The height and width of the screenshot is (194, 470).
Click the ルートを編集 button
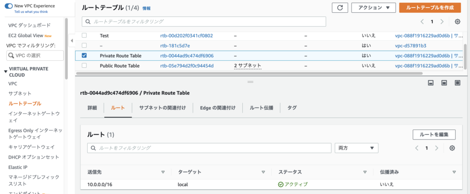click(x=434, y=135)
